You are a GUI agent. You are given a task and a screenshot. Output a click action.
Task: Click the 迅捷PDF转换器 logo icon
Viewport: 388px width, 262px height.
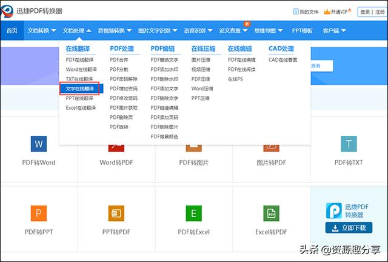click(7, 11)
